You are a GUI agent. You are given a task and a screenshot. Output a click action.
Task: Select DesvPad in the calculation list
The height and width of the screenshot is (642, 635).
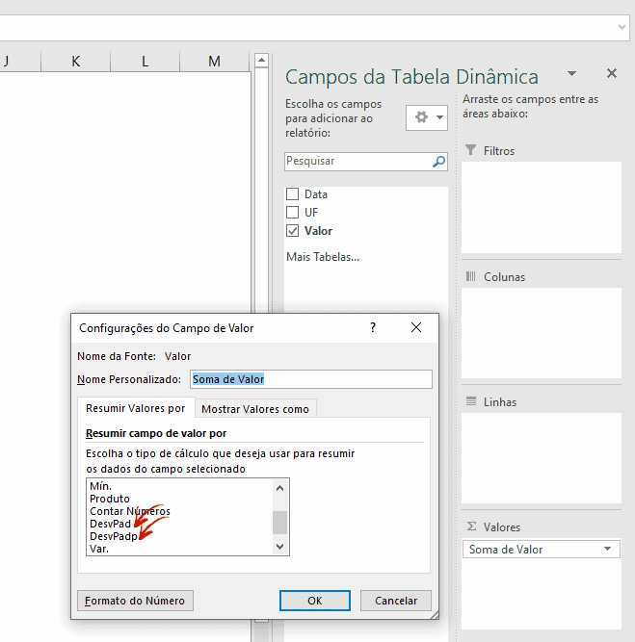[110, 524]
